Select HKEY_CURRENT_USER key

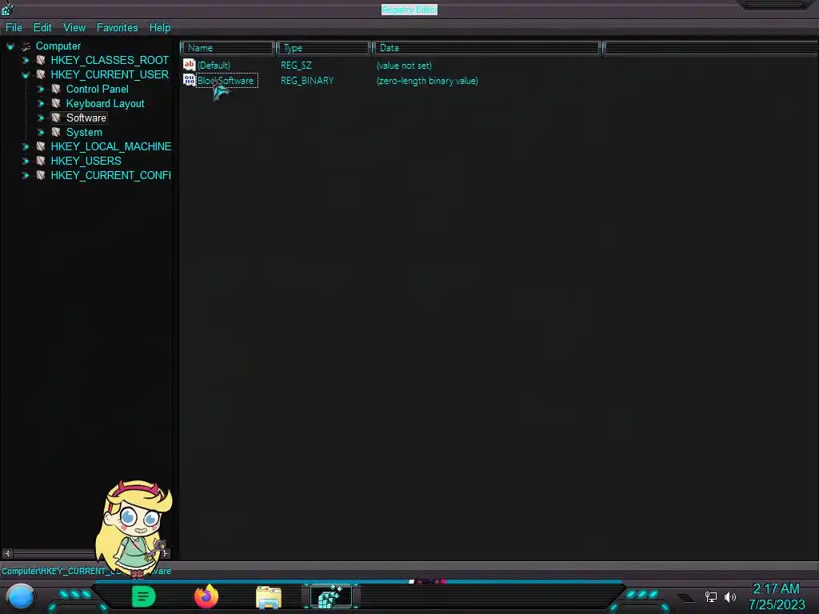(110, 74)
